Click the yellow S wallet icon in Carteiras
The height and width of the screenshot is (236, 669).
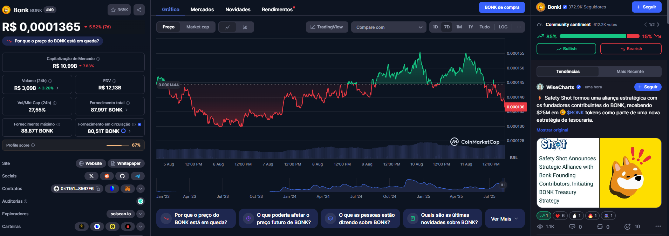[x=112, y=227]
